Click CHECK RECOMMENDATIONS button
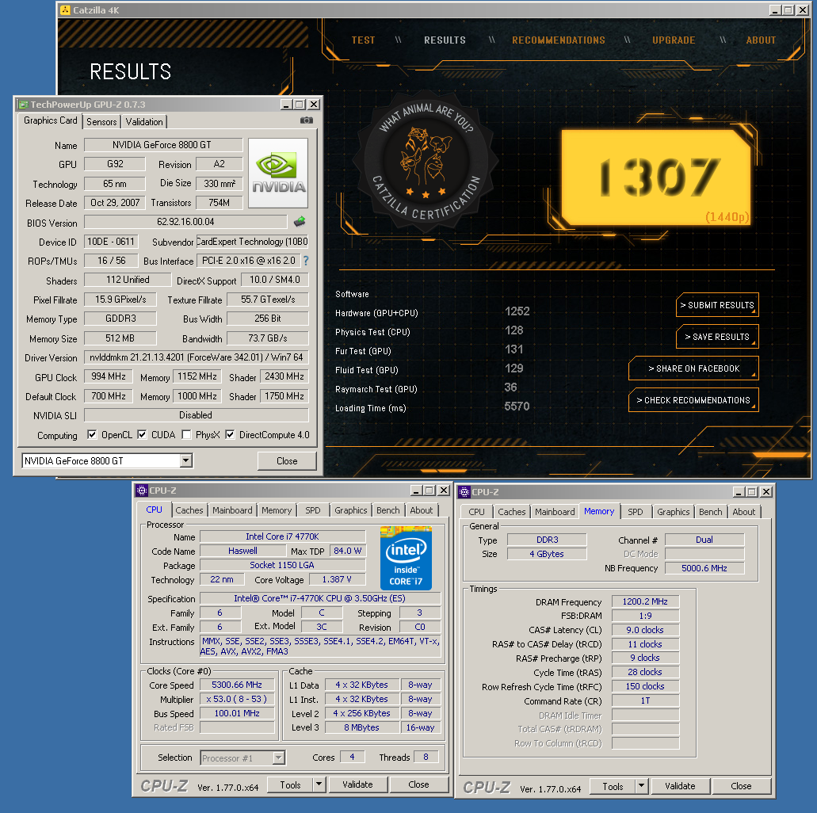The image size is (817, 813). tap(693, 400)
